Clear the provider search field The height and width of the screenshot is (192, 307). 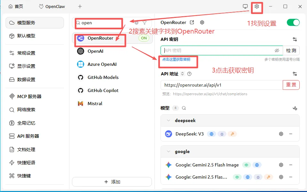[137, 23]
